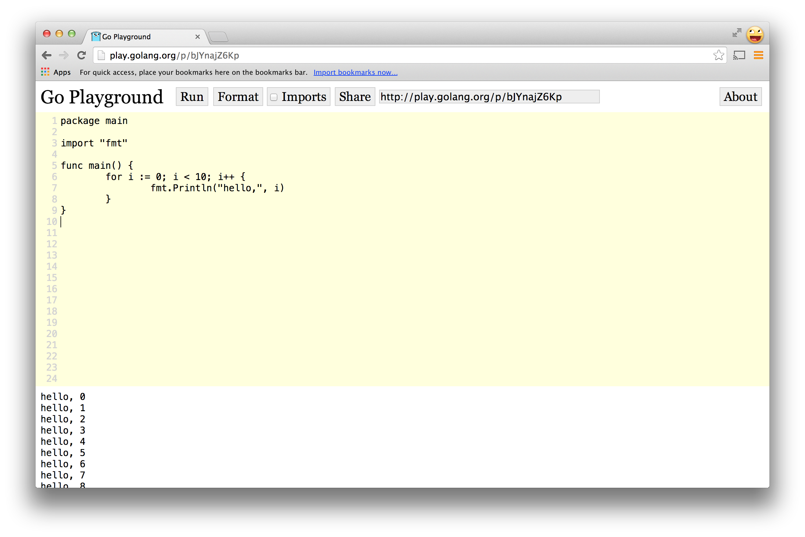805x537 pixels.
Task: Open Chrome hamburger menu
Action: click(x=759, y=55)
